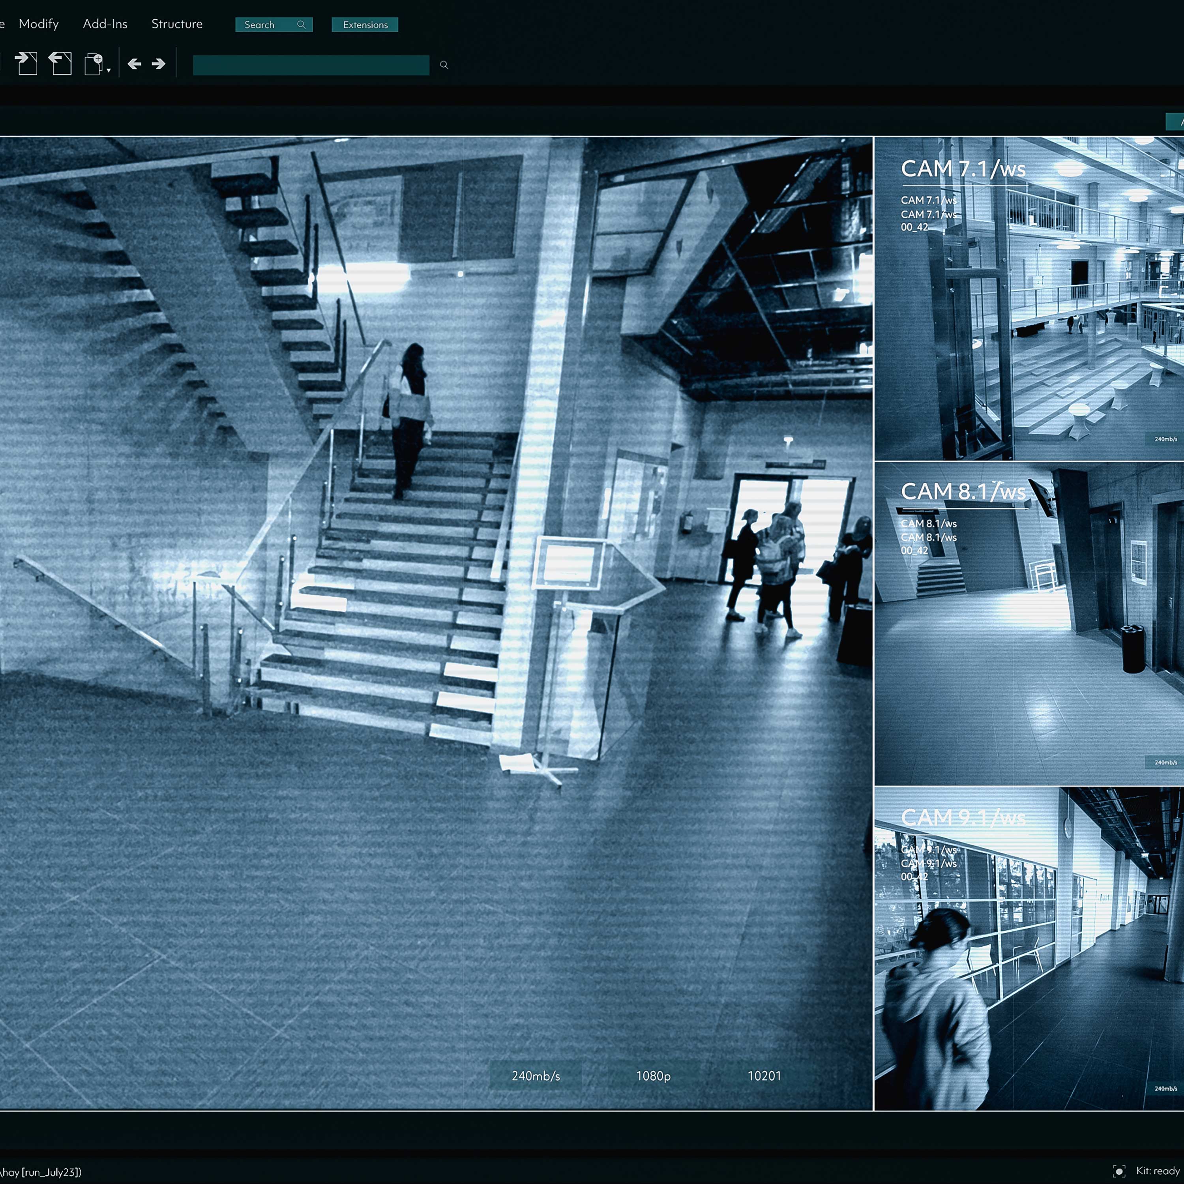Viewport: 1184px width, 1184px height.
Task: Focus the wide toolbar address field
Action: click(x=311, y=65)
